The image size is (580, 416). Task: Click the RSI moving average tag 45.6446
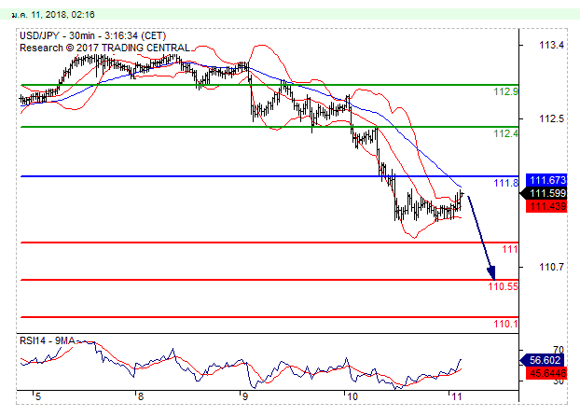click(x=546, y=373)
